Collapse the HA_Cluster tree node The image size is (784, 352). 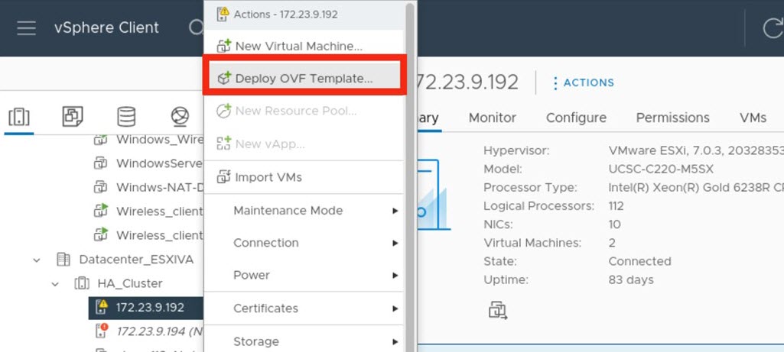(x=55, y=284)
